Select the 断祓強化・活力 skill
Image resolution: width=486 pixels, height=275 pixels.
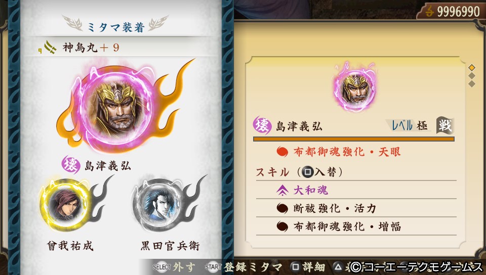(356, 208)
